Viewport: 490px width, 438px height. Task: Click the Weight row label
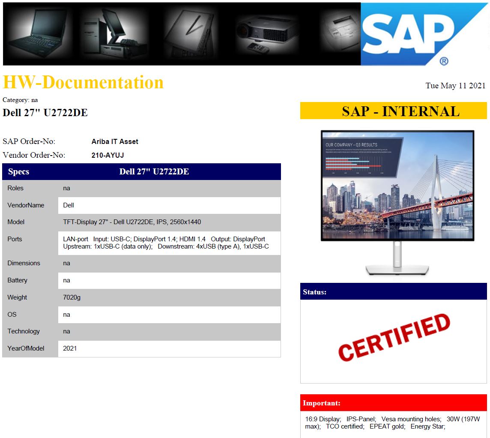pyautogui.click(x=17, y=297)
